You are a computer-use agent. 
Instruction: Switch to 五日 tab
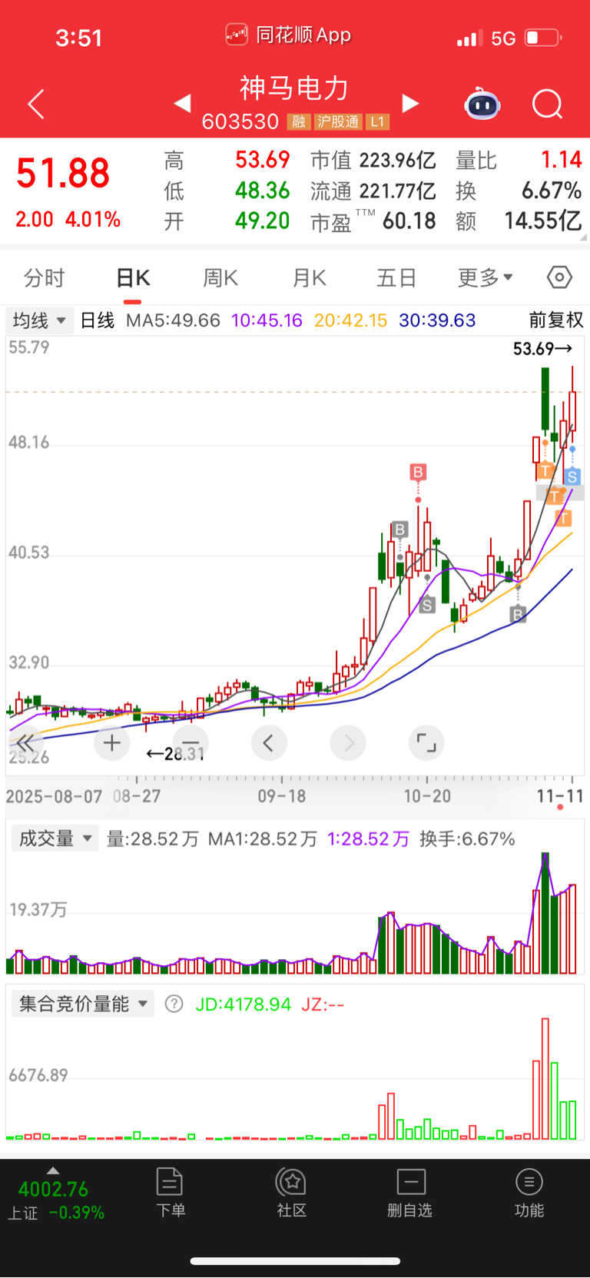(x=396, y=277)
